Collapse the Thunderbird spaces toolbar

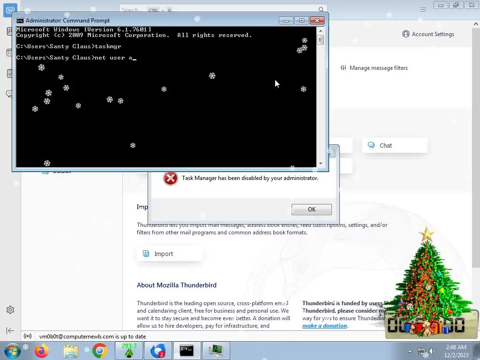pyautogui.click(x=10, y=330)
